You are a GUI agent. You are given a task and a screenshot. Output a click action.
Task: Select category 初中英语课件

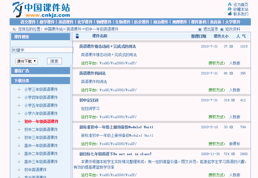pos(35,170)
